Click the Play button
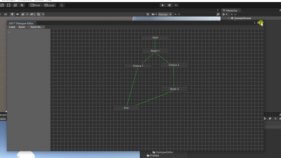Image resolution: width=281 pixels, height=158 pixels. pyautogui.click(x=162, y=5)
